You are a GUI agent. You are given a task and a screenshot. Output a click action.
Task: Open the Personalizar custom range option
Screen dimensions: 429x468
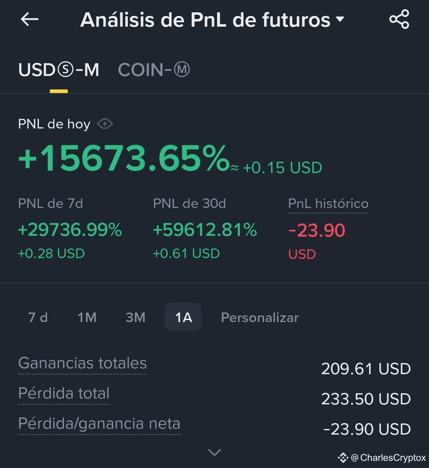click(x=260, y=317)
